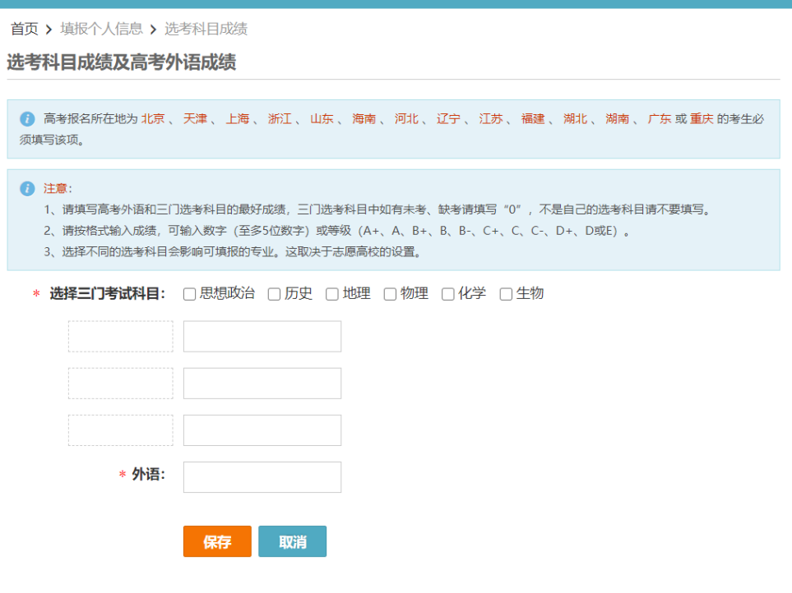Click the info icon beside 注意
The width and height of the screenshot is (792, 593).
click(x=28, y=189)
